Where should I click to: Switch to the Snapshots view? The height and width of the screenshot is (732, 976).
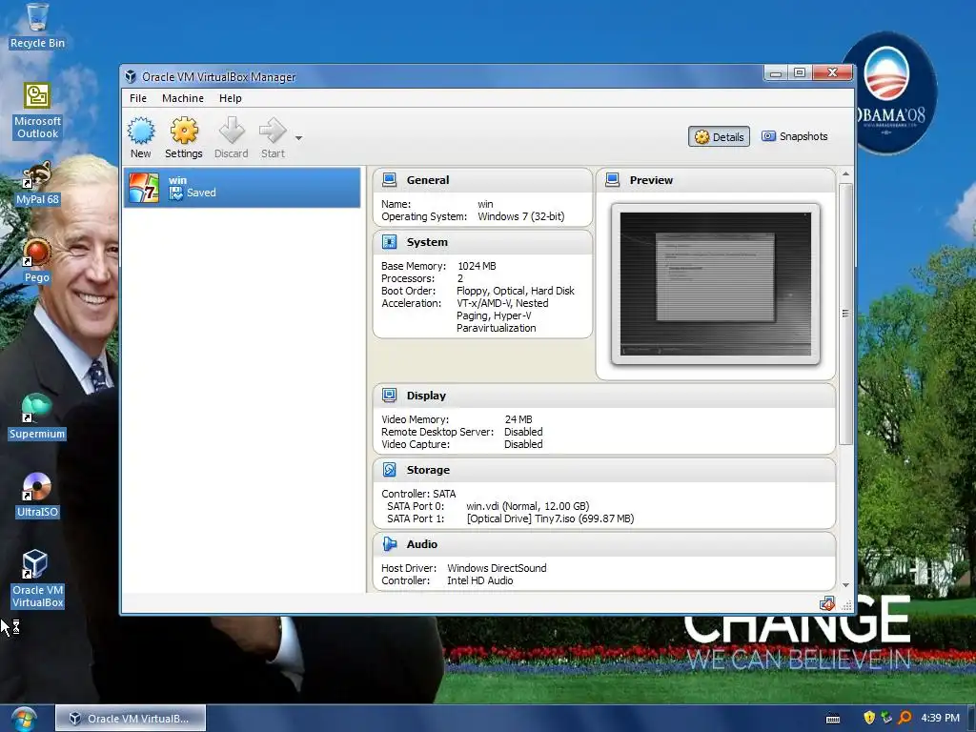click(x=795, y=136)
